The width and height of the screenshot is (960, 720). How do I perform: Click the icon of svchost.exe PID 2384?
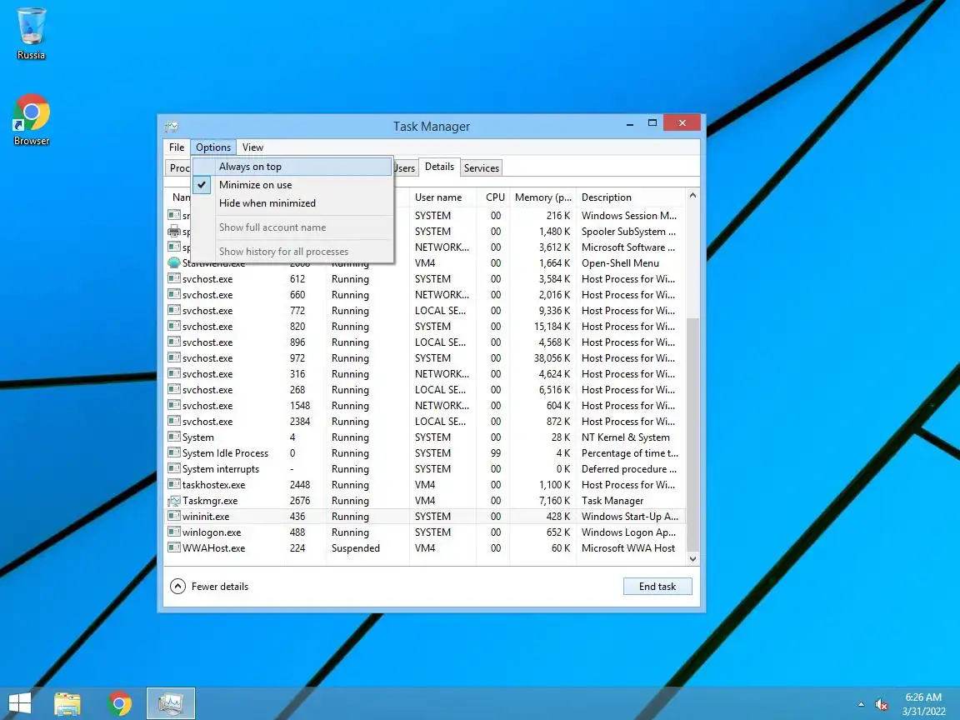[174, 421]
